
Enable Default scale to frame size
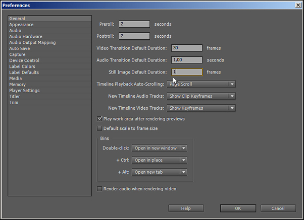coord(99,128)
